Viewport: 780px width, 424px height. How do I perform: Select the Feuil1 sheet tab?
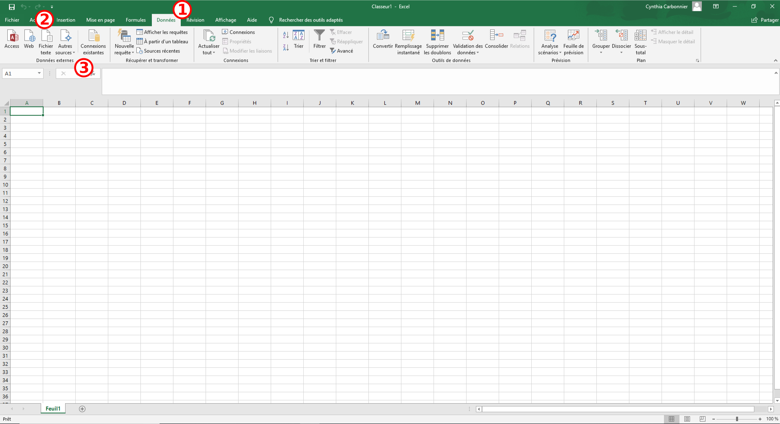click(53, 409)
